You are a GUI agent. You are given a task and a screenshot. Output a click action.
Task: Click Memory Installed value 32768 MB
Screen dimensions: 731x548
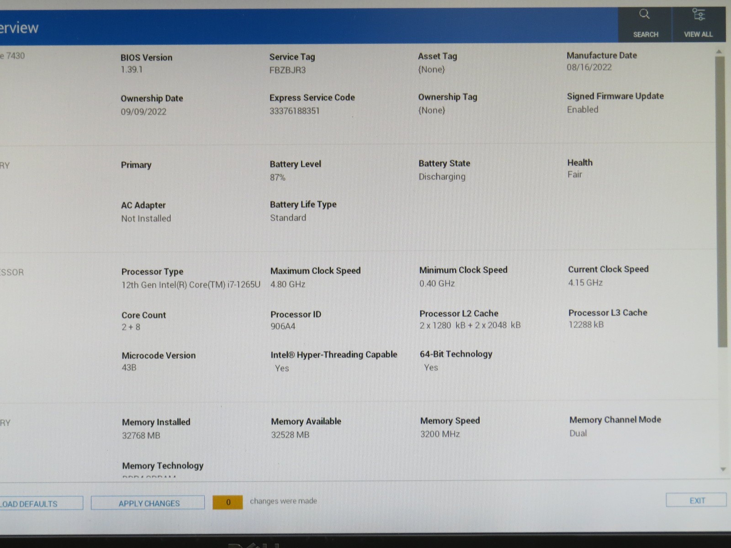(x=141, y=436)
